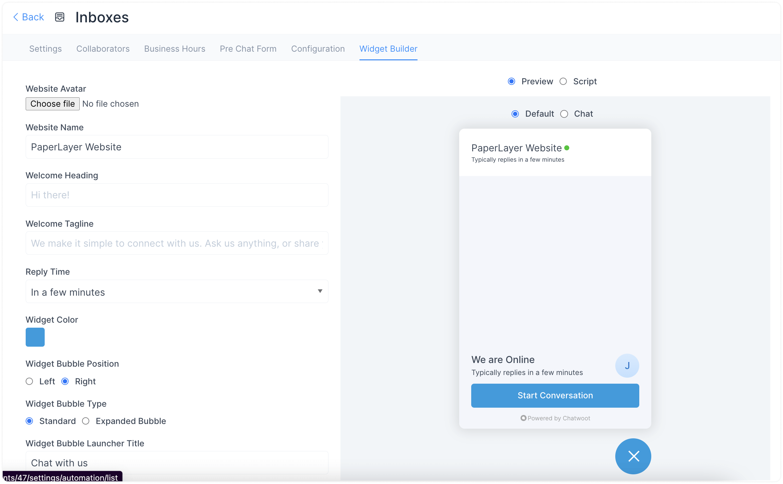Click the agent avatar circle labeled J

627,365
